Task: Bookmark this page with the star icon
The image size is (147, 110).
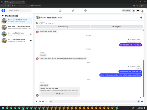Action: tap(137, 6)
